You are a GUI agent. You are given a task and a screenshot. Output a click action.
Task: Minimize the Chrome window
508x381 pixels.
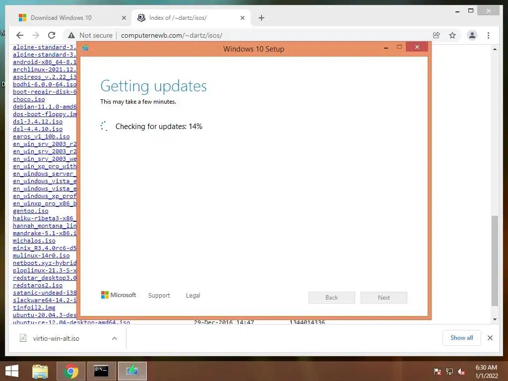[457, 11]
